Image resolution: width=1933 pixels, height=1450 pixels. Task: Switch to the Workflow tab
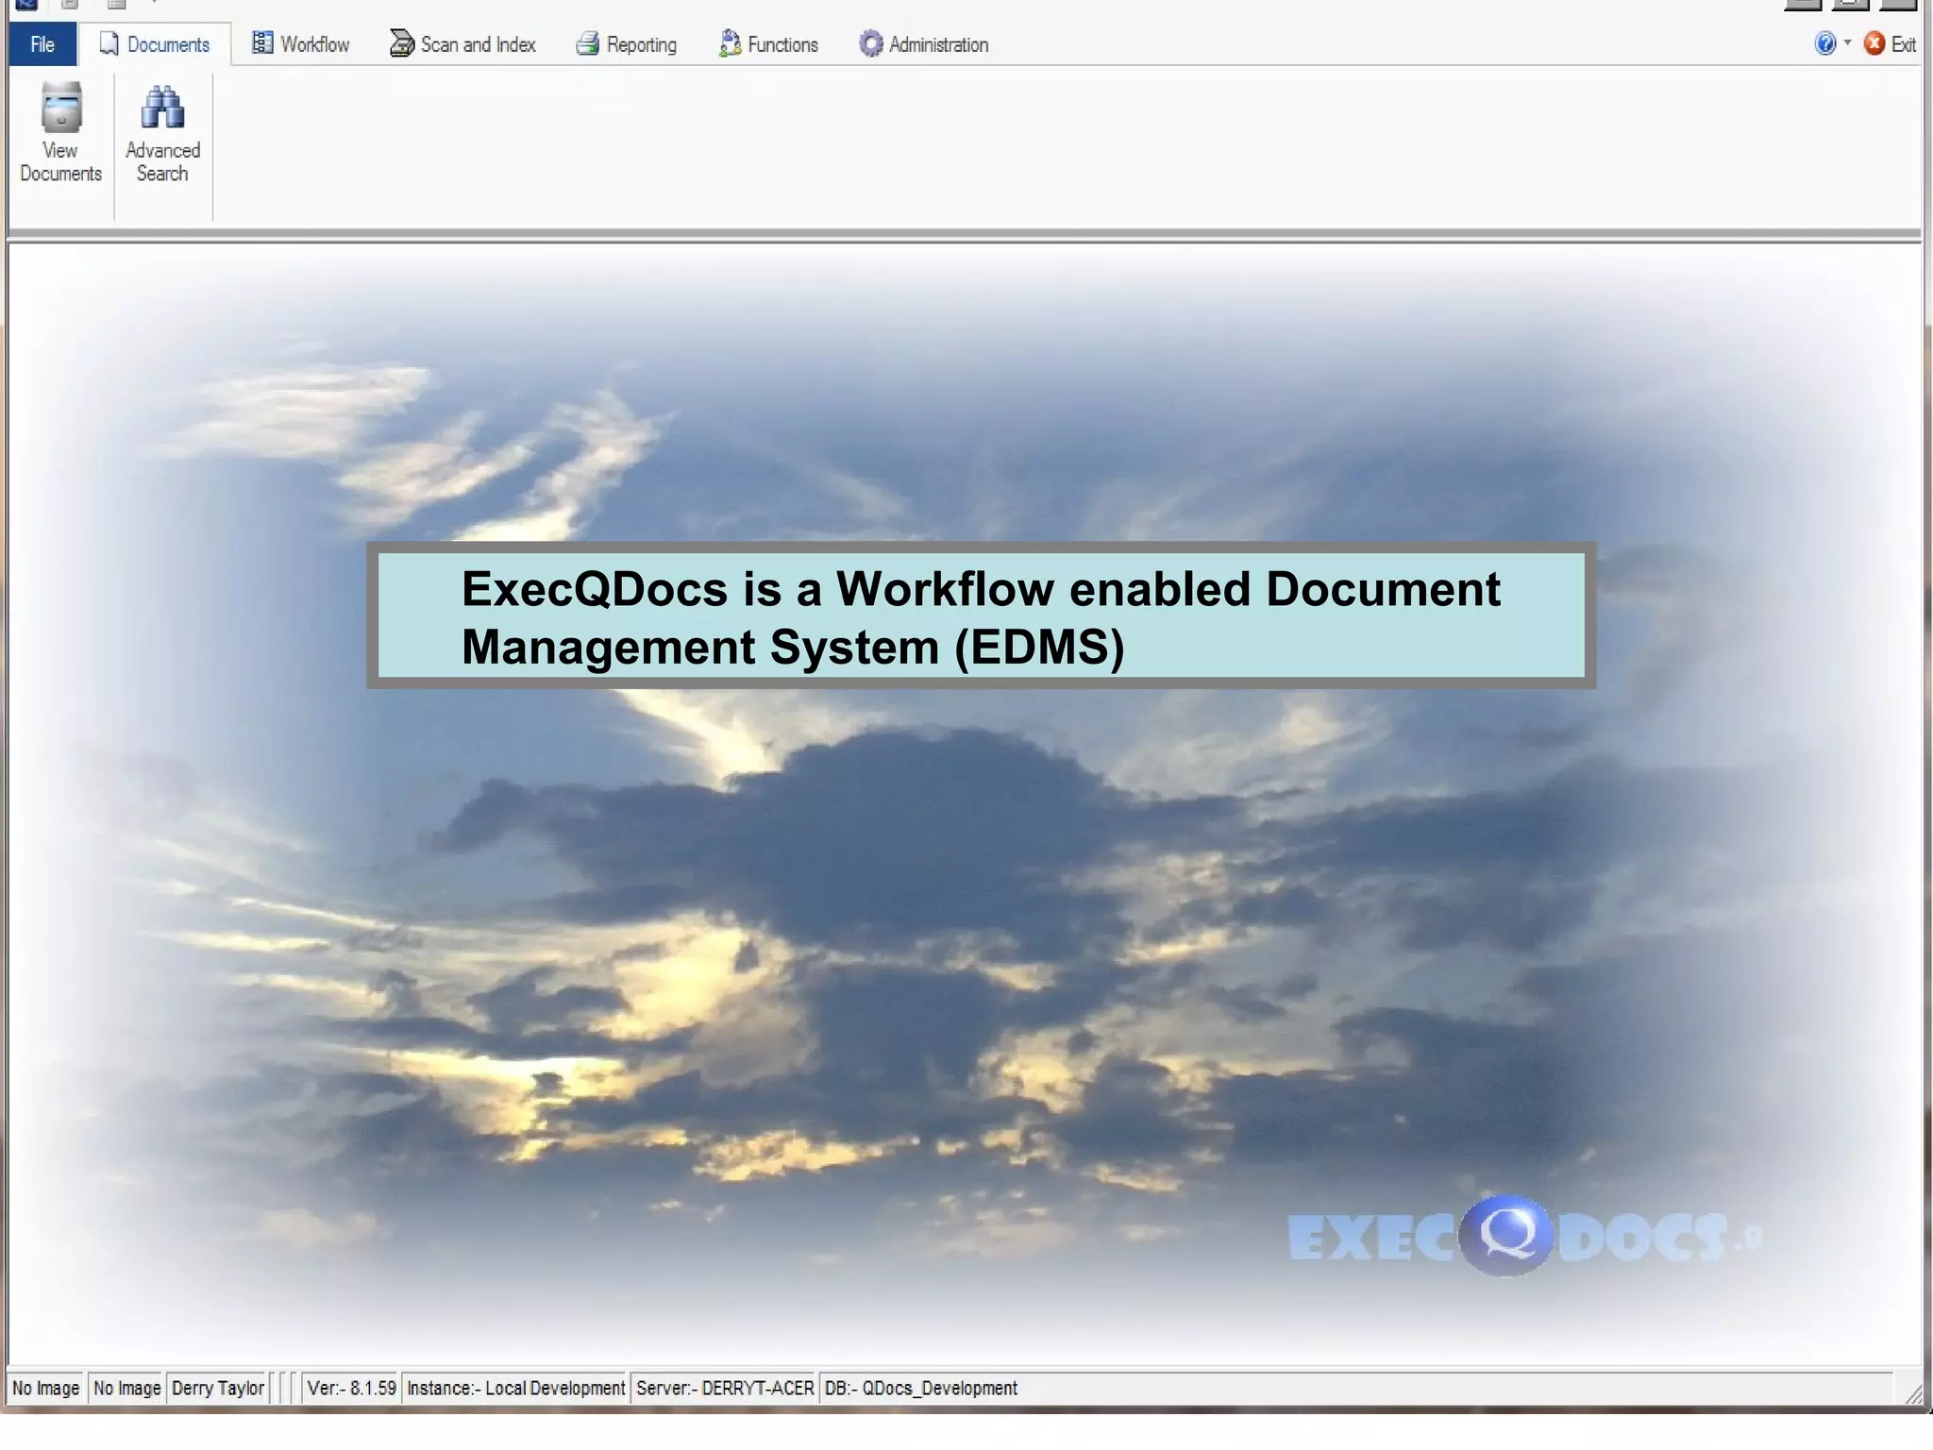314,44
